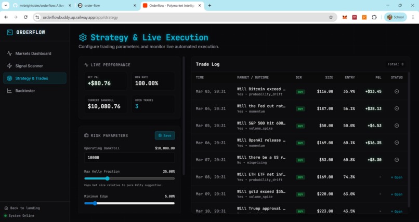Click the Risk Parameters briefcase icon

86,135
